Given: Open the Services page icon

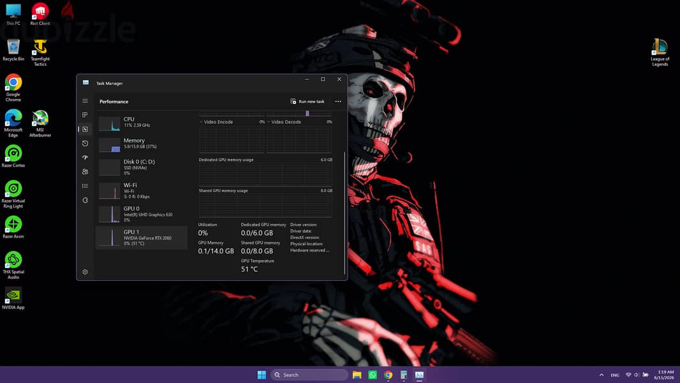Looking at the screenshot, I should [85, 200].
